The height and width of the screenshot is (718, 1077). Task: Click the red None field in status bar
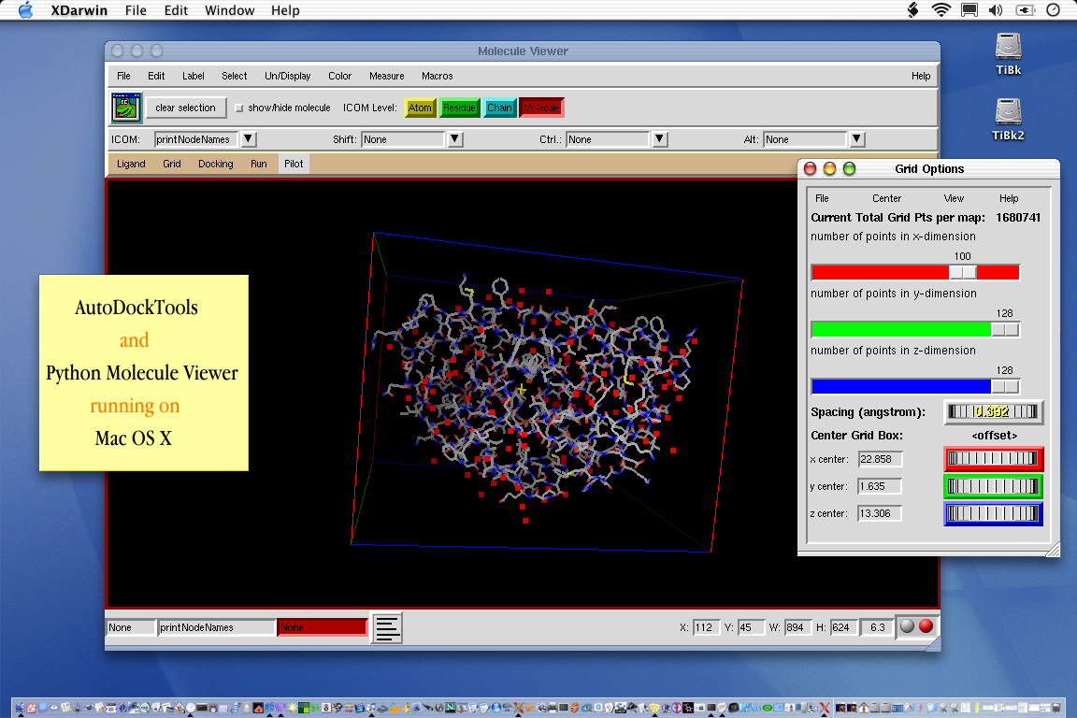[x=323, y=627]
